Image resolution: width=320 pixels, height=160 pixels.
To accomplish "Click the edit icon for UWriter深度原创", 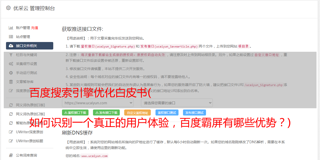I will point(11,132).
